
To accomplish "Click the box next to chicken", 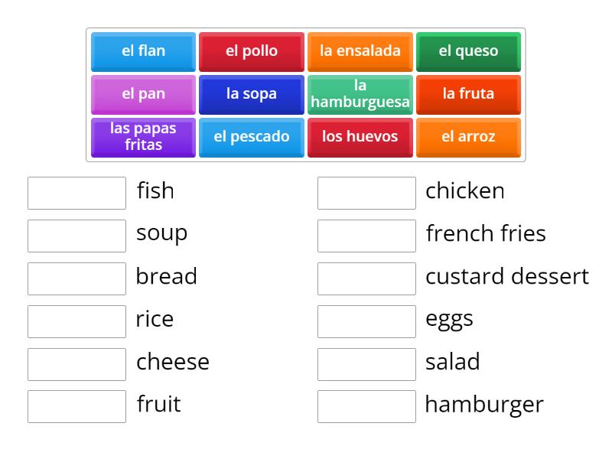I will click(x=366, y=192).
